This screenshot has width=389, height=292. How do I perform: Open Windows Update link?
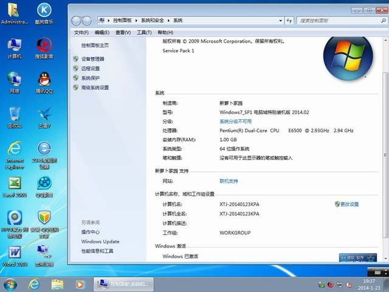point(100,242)
